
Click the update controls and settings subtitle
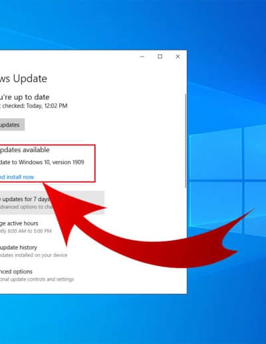click(37, 279)
